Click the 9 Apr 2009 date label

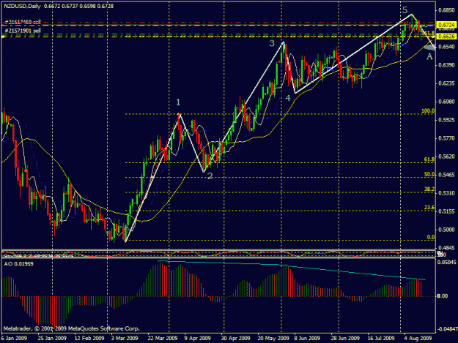pos(198,339)
